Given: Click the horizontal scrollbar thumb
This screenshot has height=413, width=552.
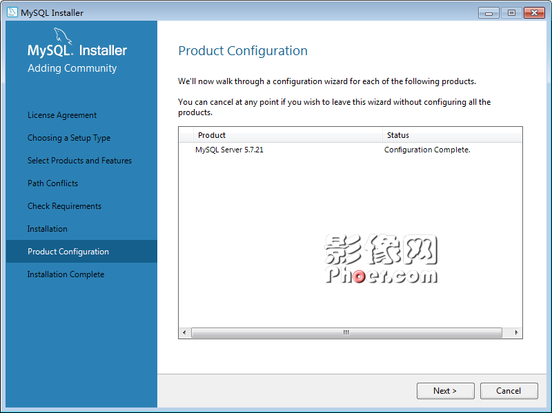Looking at the screenshot, I should 347,332.
